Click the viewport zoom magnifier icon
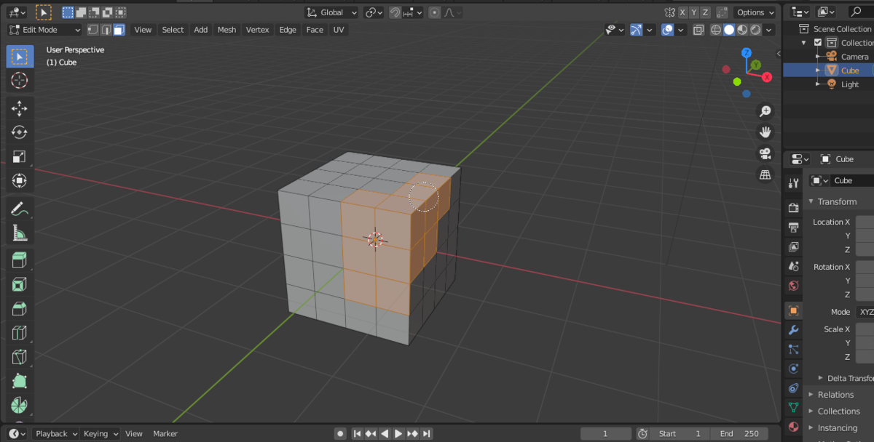874x442 pixels. (x=765, y=111)
